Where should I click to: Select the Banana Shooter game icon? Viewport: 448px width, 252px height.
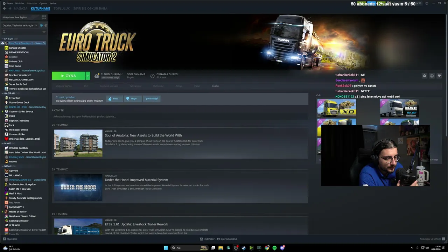(6, 48)
